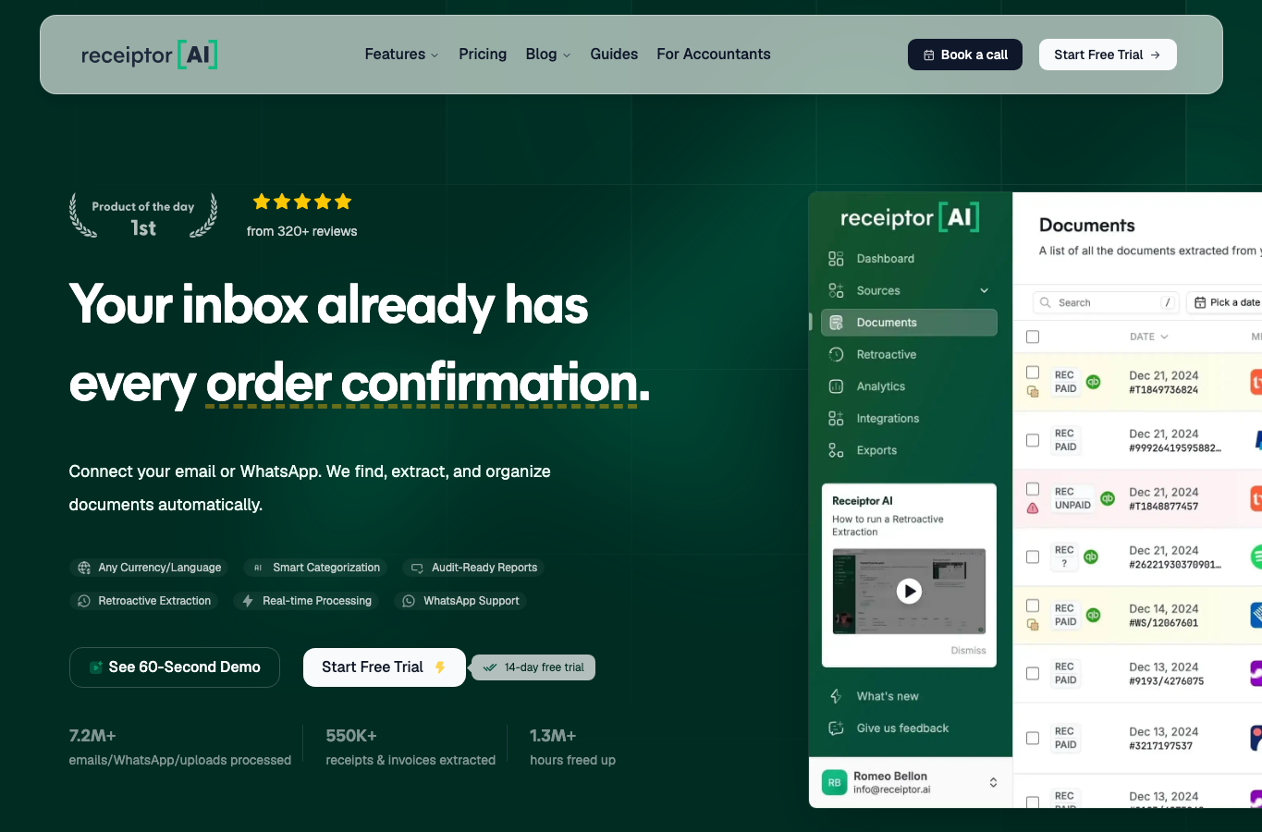The image size is (1262, 832).
Task: Click the Dec 14, 2024 date cell
Action: pos(1164,608)
